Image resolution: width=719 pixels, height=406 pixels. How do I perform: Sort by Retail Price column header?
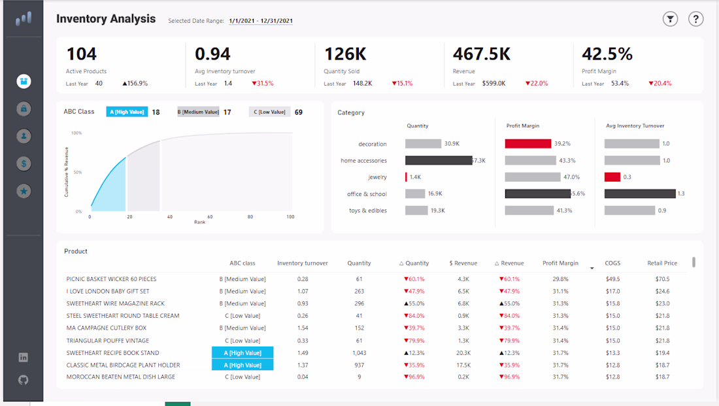pos(662,263)
